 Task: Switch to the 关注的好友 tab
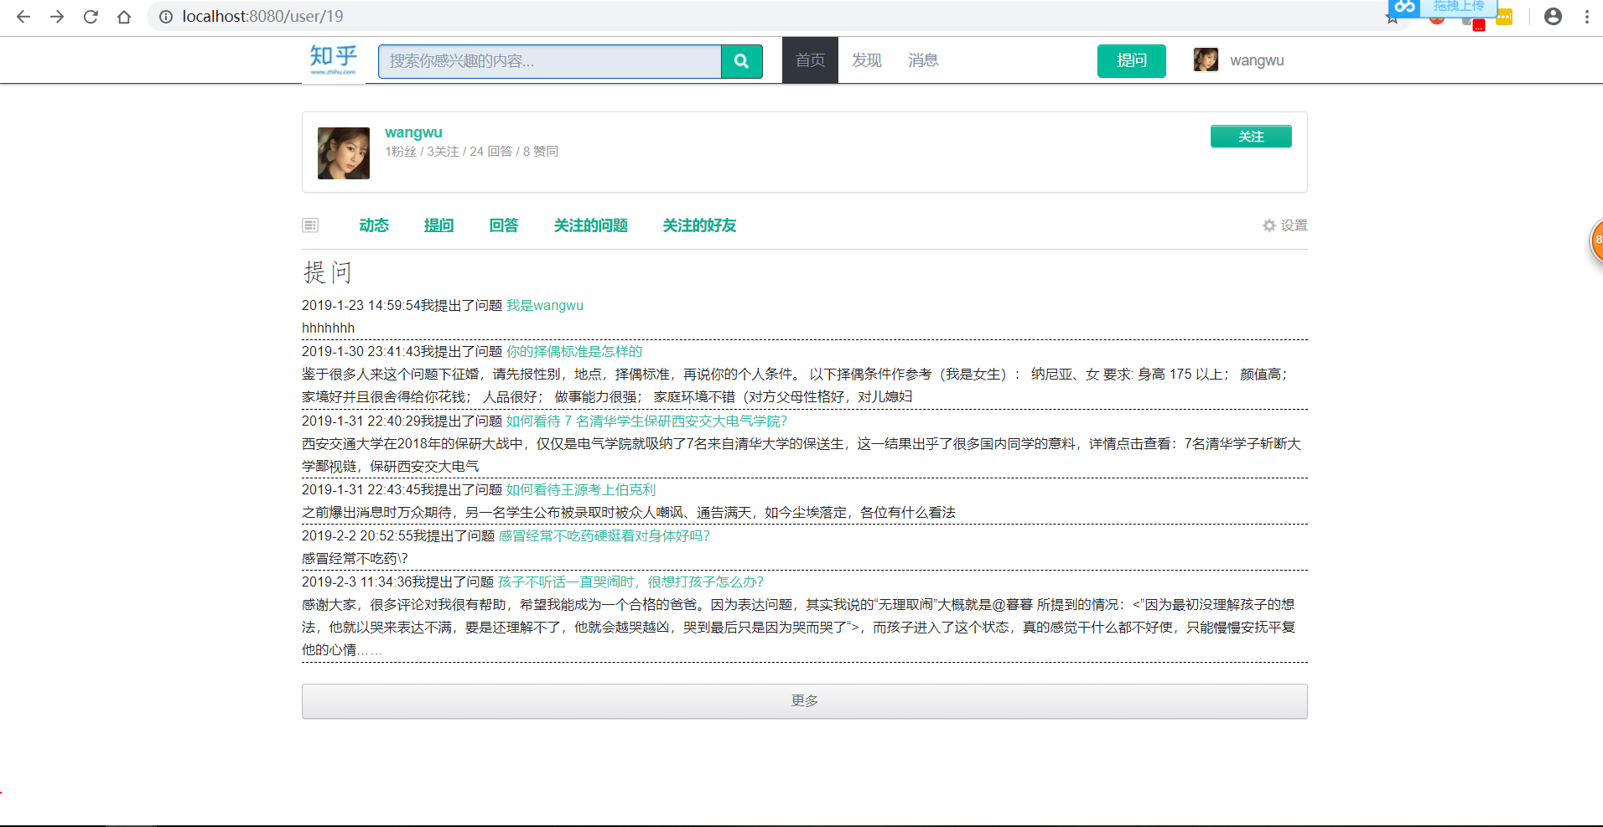(699, 225)
